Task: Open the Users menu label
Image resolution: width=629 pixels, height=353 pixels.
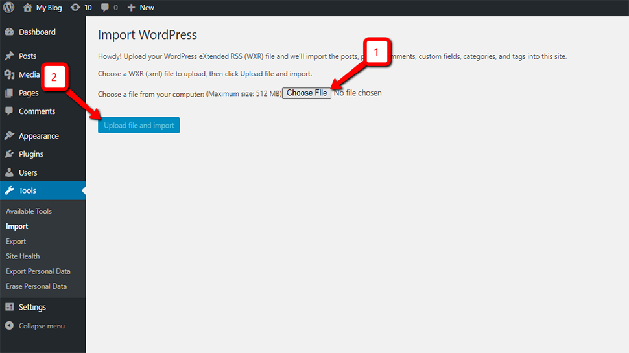Action: point(28,173)
